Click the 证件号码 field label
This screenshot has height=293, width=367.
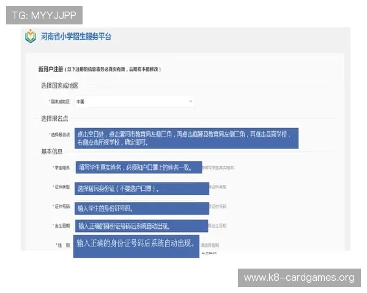pyautogui.click(x=61, y=206)
